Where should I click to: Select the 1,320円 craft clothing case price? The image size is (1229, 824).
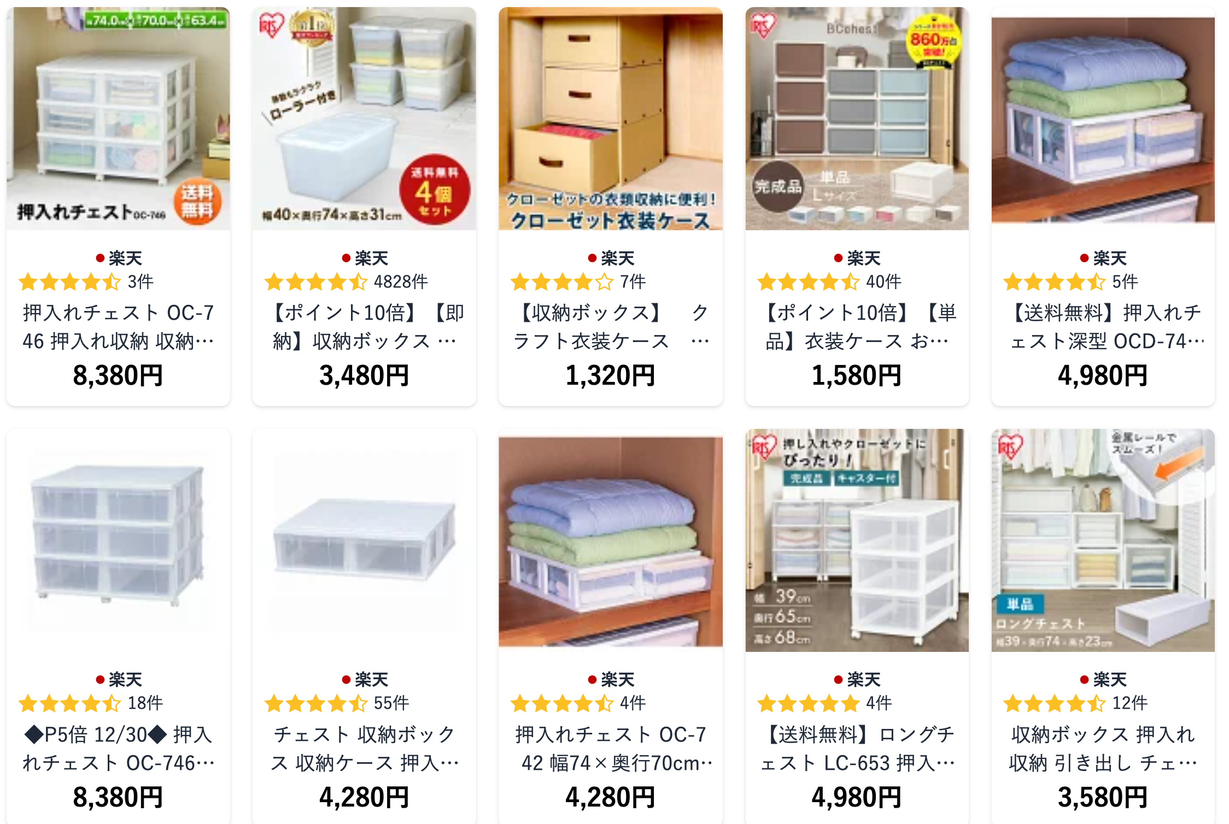pyautogui.click(x=611, y=376)
